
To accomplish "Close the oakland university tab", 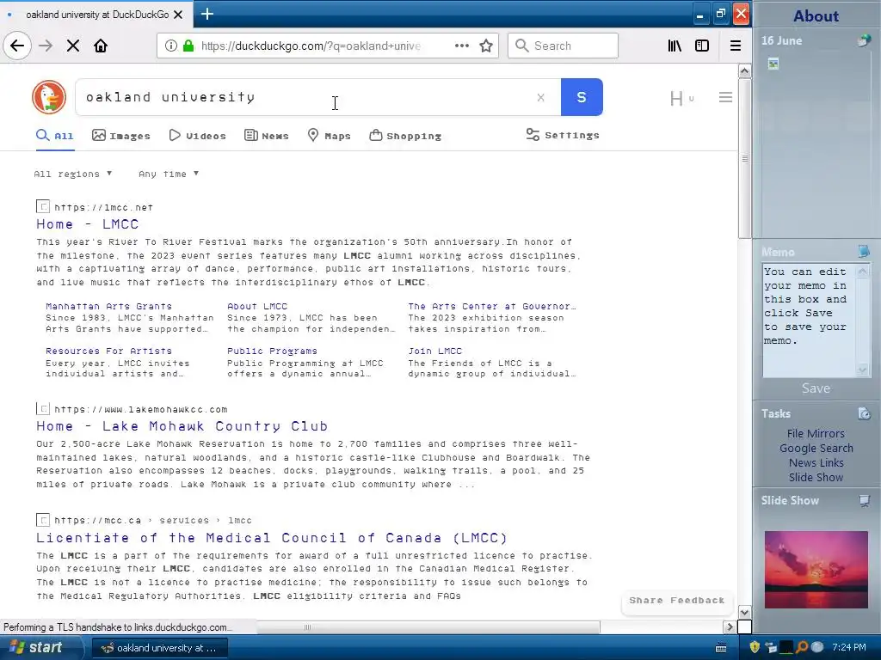I will pos(178,15).
